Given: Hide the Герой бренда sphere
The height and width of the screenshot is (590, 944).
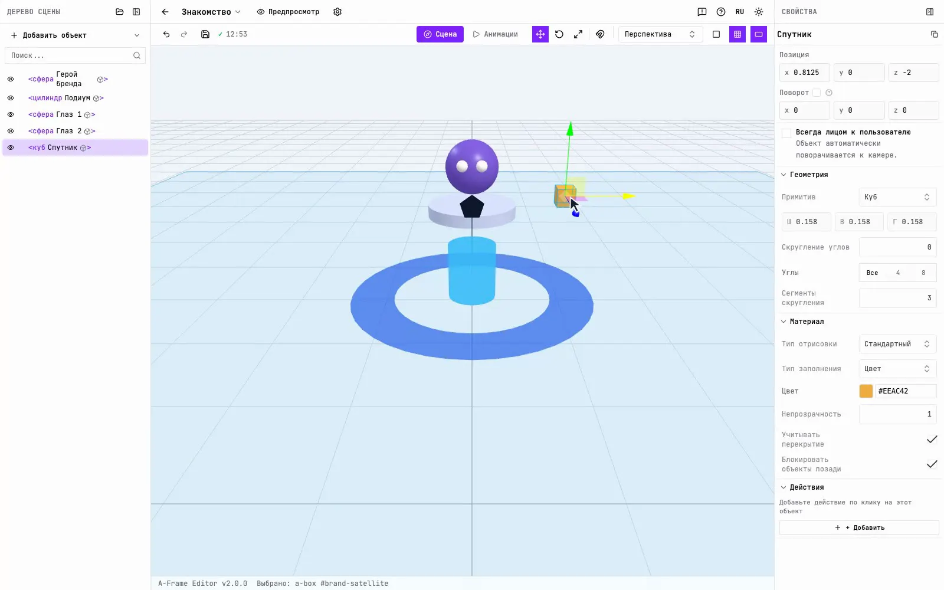Looking at the screenshot, I should [x=11, y=79].
